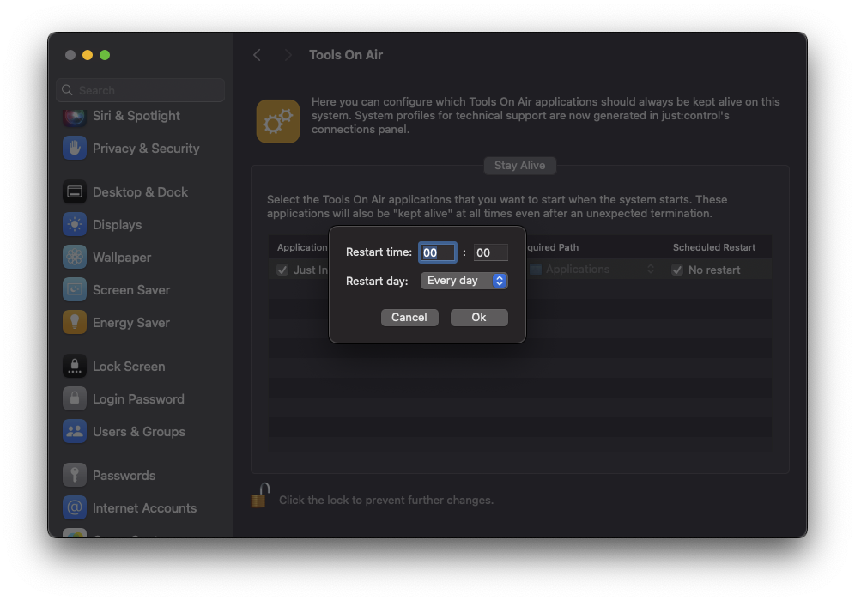Click the lock to prevent changes
The image size is (855, 601).
tap(261, 495)
